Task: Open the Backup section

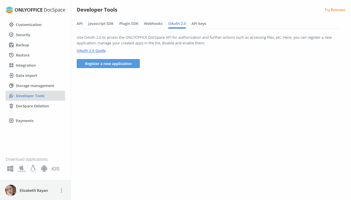Action: click(22, 45)
